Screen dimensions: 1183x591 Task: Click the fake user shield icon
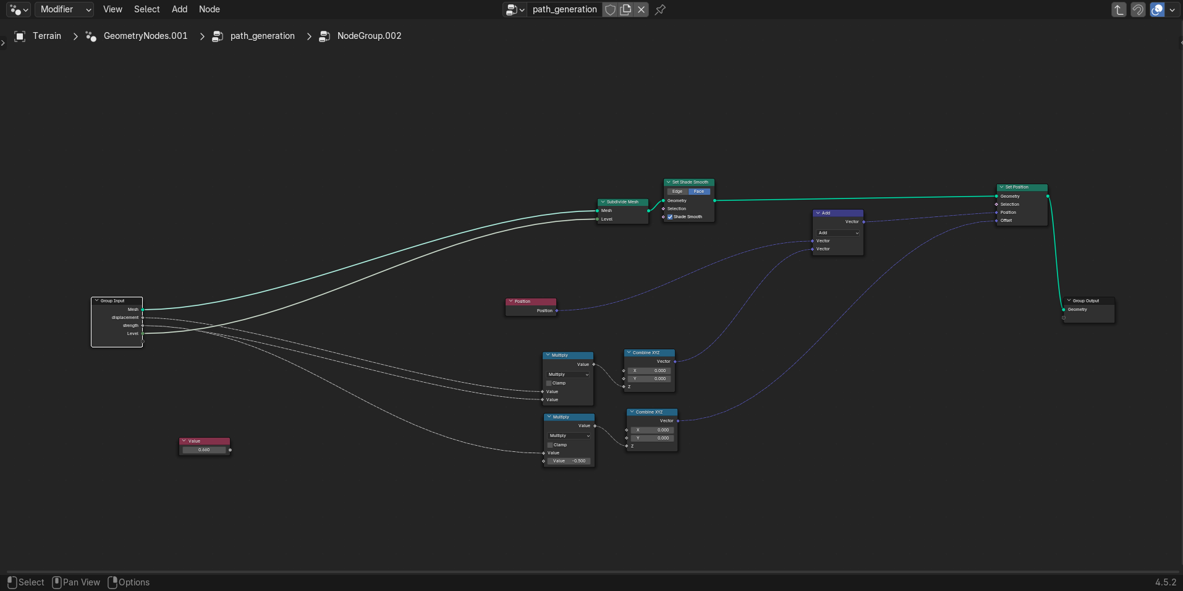tap(610, 9)
